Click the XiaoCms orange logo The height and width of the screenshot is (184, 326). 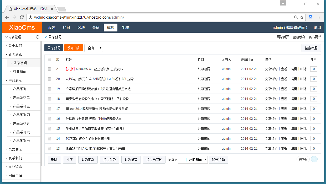tap(22, 28)
